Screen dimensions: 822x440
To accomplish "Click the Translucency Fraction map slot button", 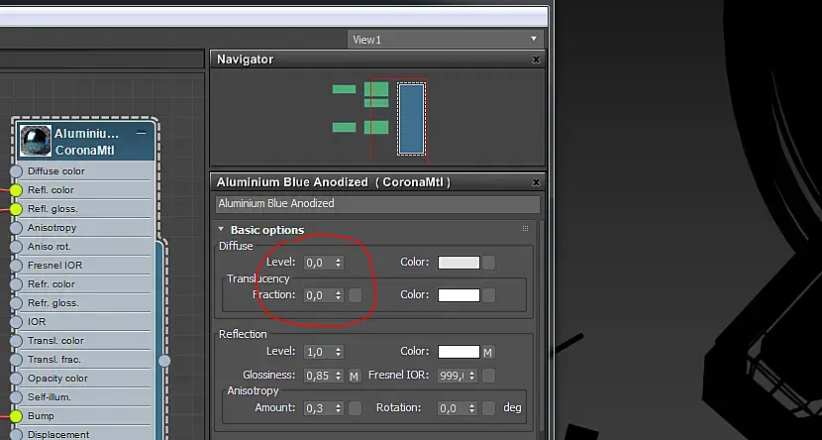I will coord(355,295).
